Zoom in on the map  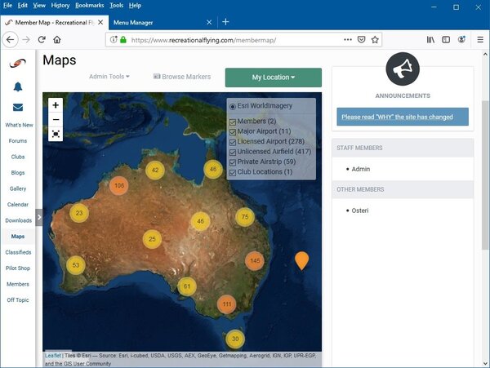point(56,105)
